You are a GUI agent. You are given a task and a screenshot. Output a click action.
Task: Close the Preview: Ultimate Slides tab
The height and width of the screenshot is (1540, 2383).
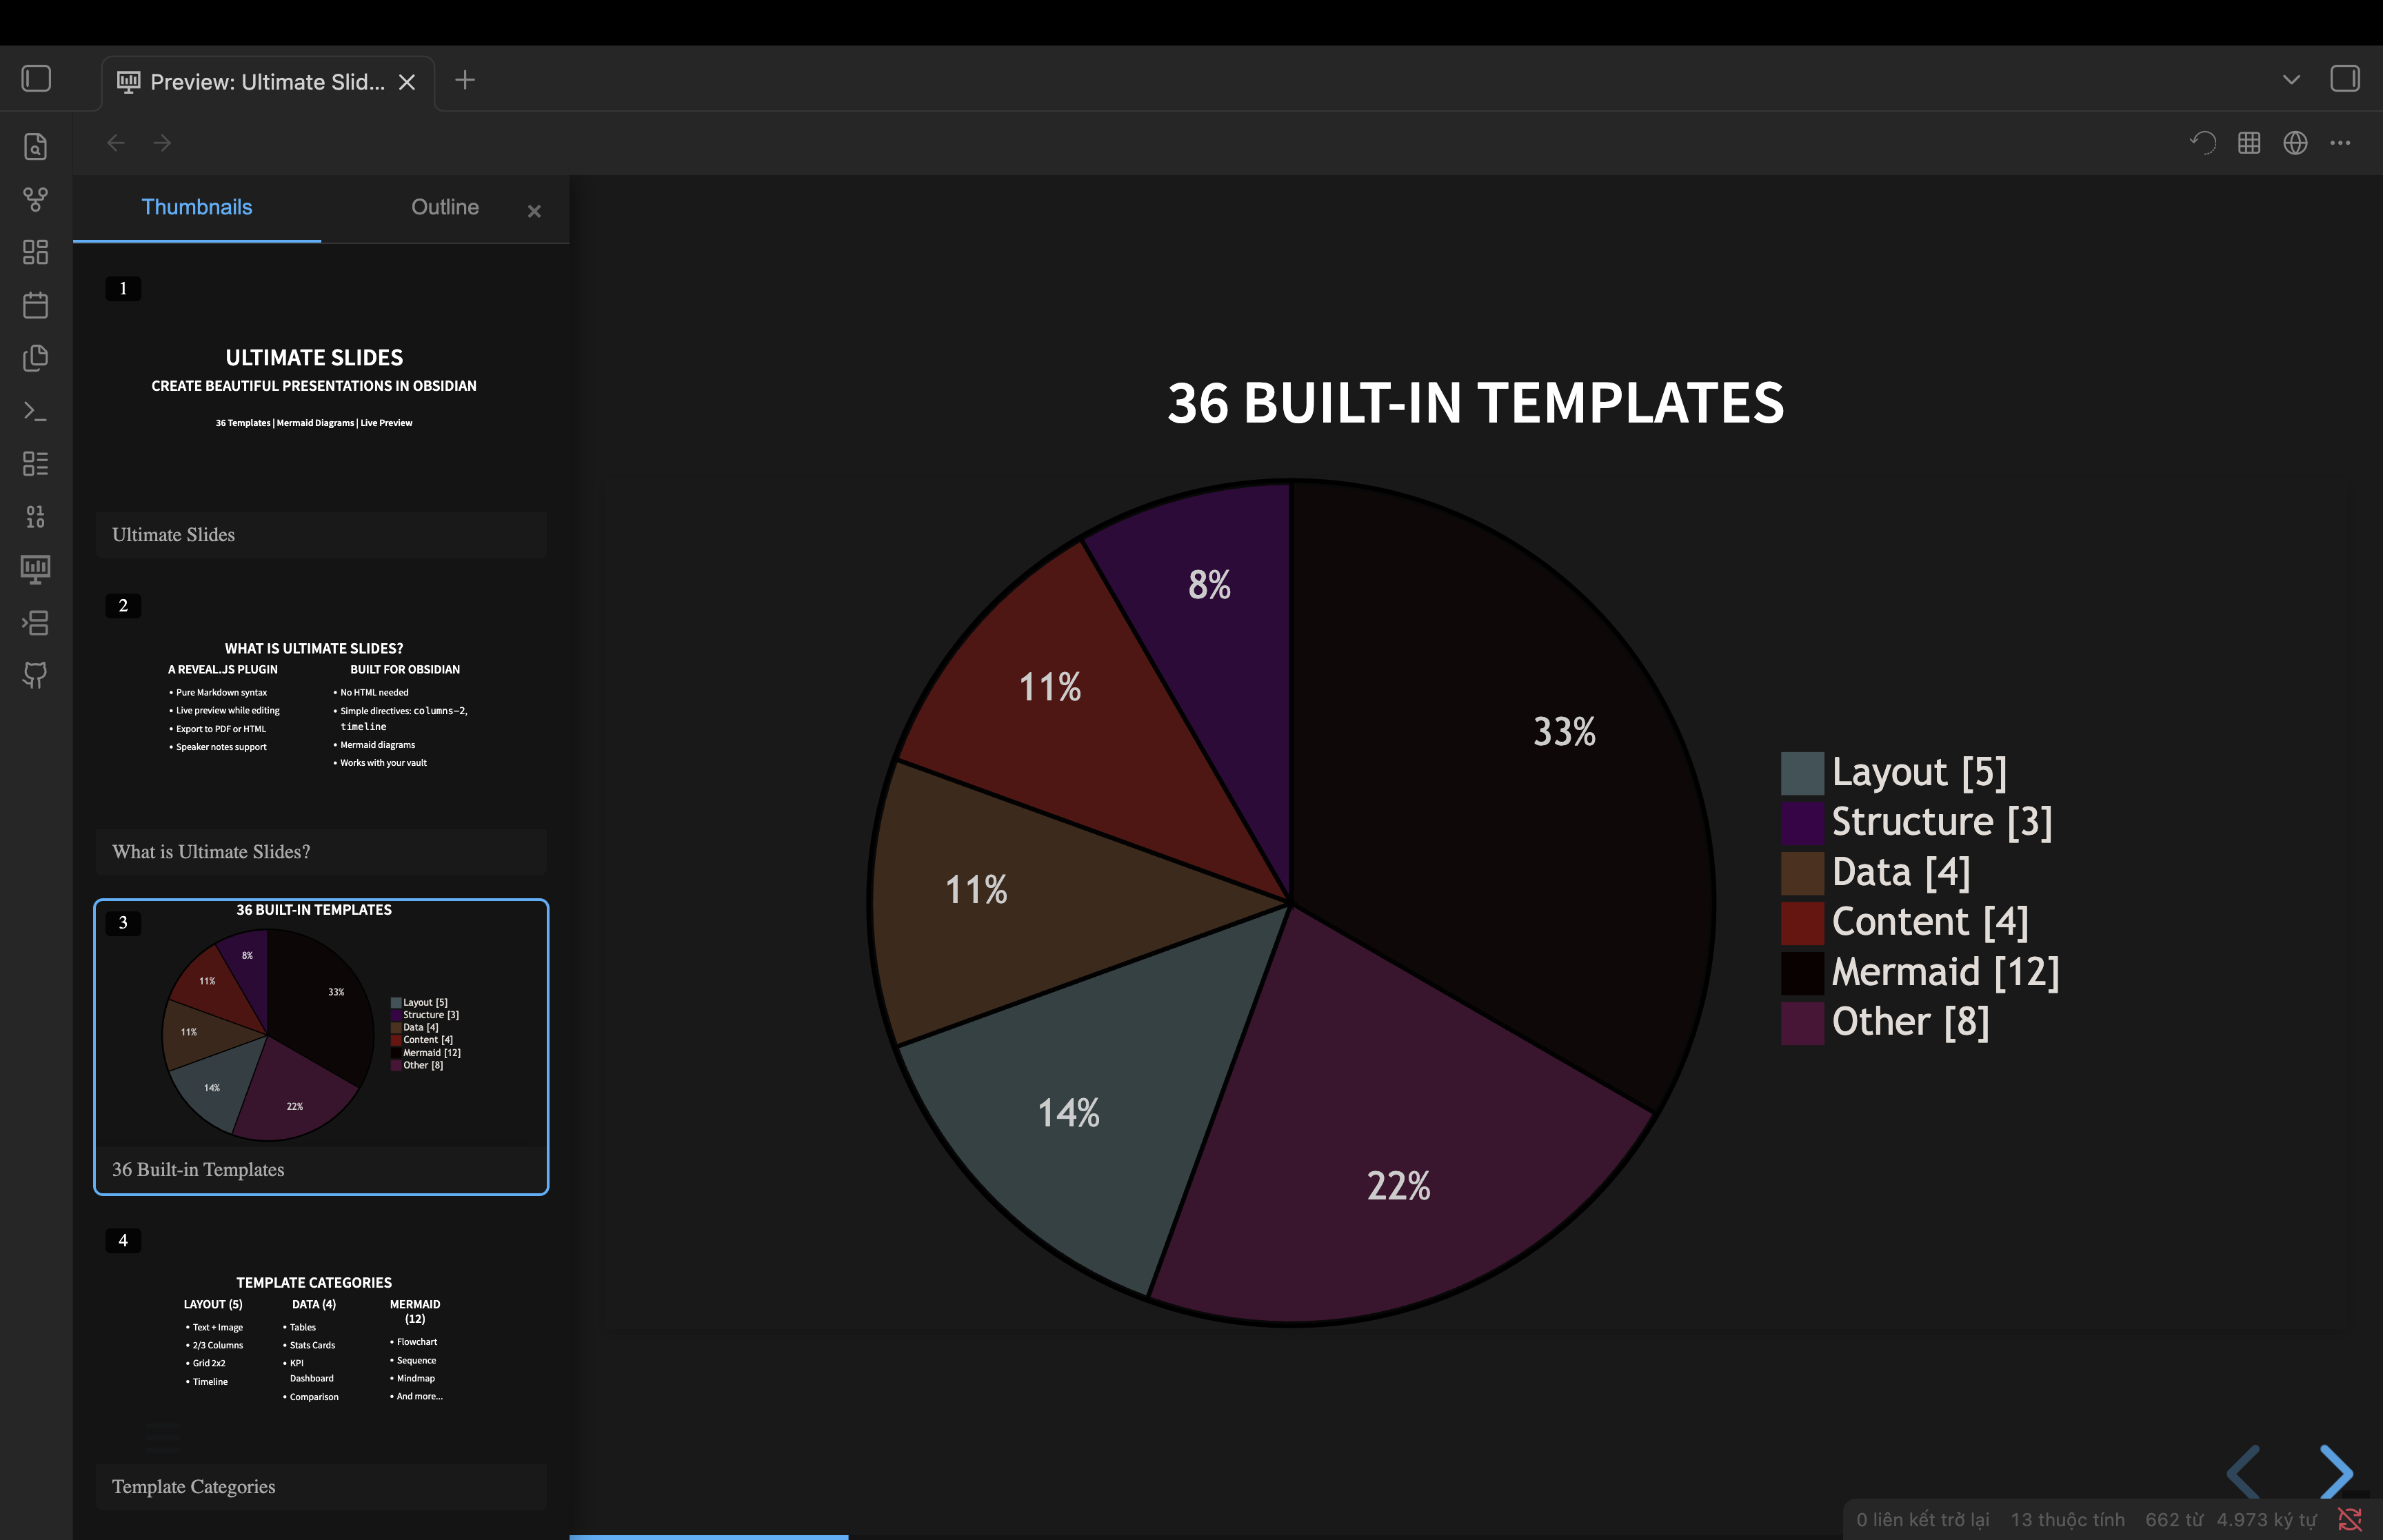click(x=407, y=82)
